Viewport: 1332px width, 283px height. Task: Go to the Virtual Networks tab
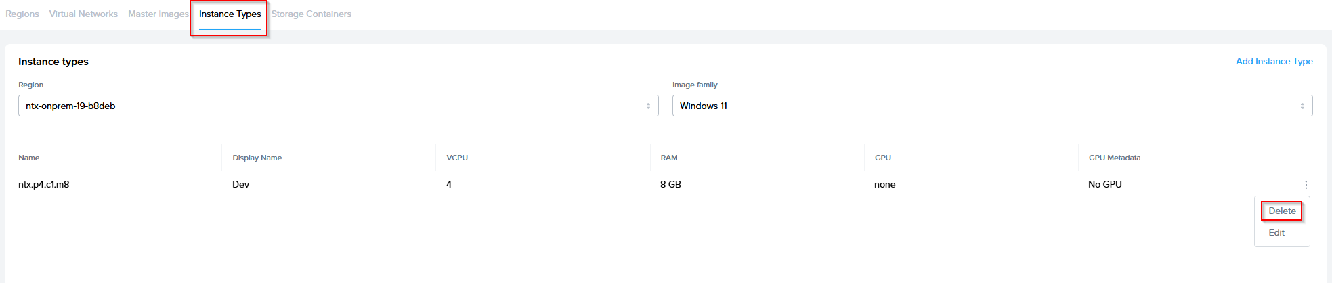[x=83, y=14]
